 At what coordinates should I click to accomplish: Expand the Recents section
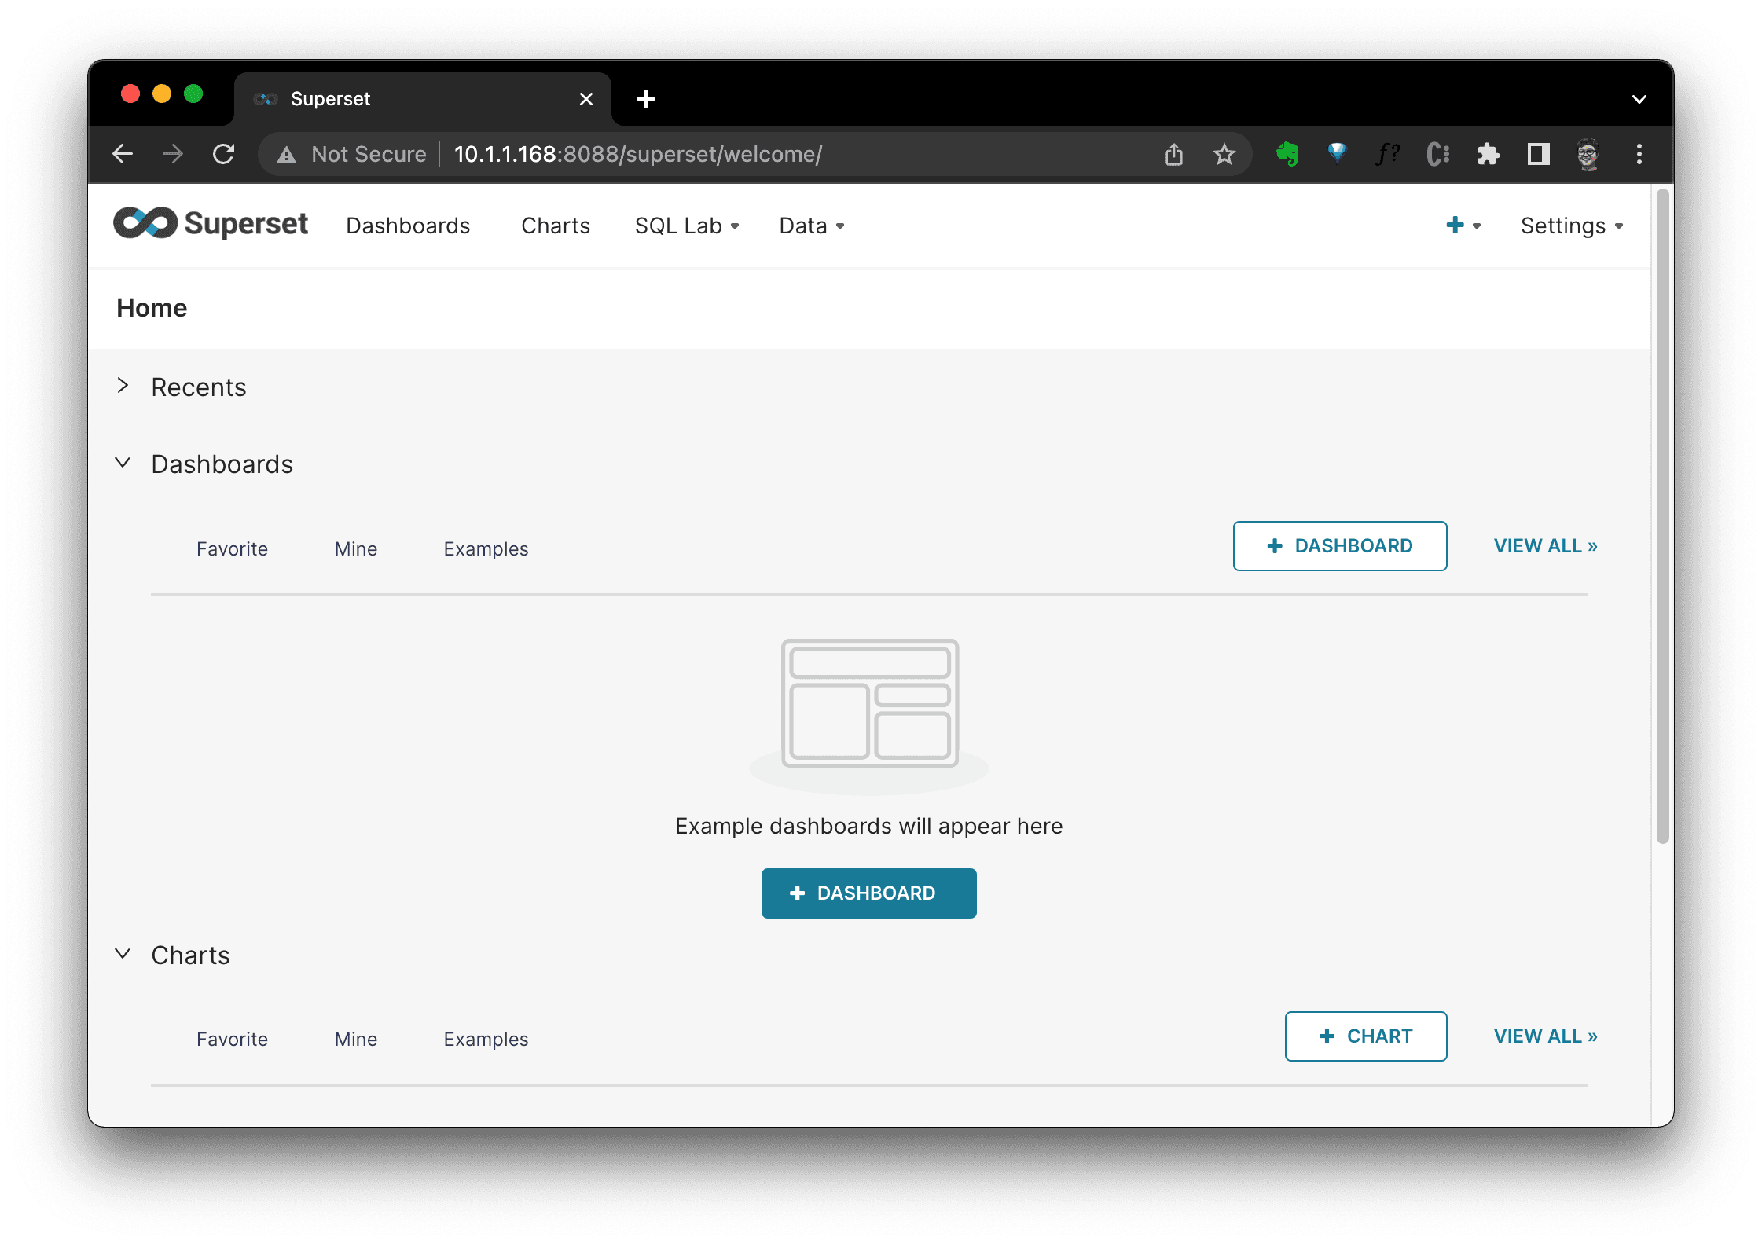(x=123, y=386)
